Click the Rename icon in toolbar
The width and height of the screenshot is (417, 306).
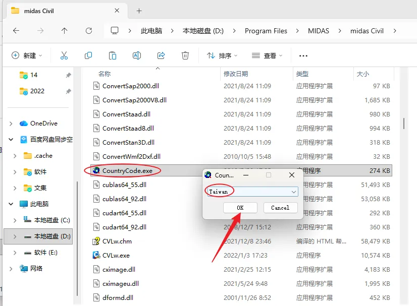(x=137, y=55)
